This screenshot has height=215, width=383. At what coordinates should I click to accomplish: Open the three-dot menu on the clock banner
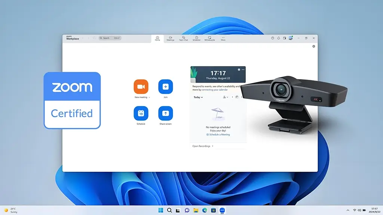coord(243,69)
